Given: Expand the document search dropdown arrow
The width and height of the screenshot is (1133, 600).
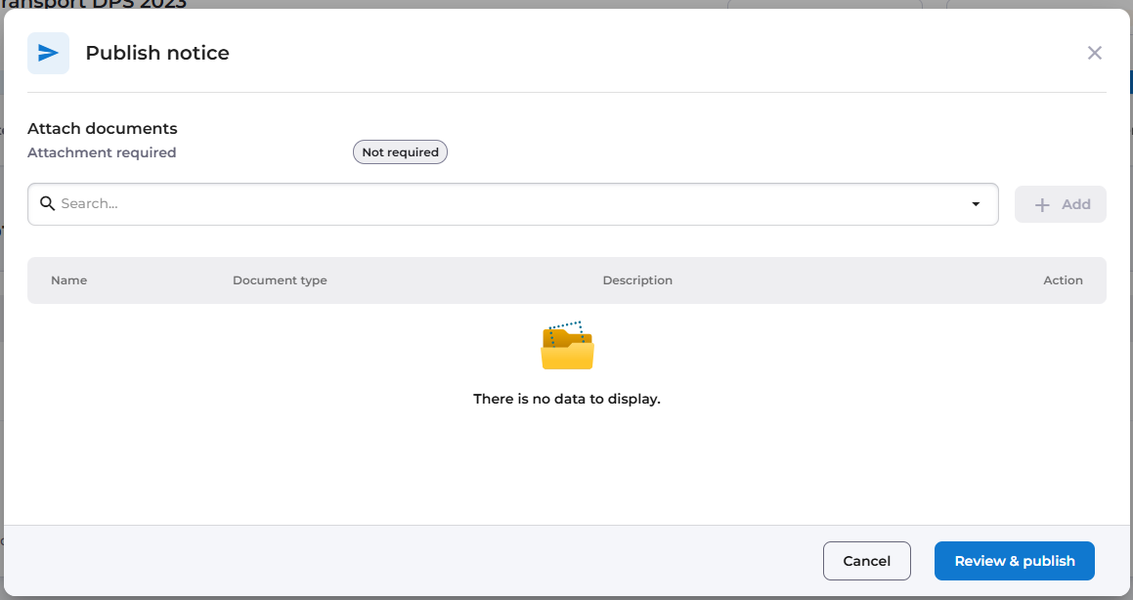Looking at the screenshot, I should click(x=976, y=204).
